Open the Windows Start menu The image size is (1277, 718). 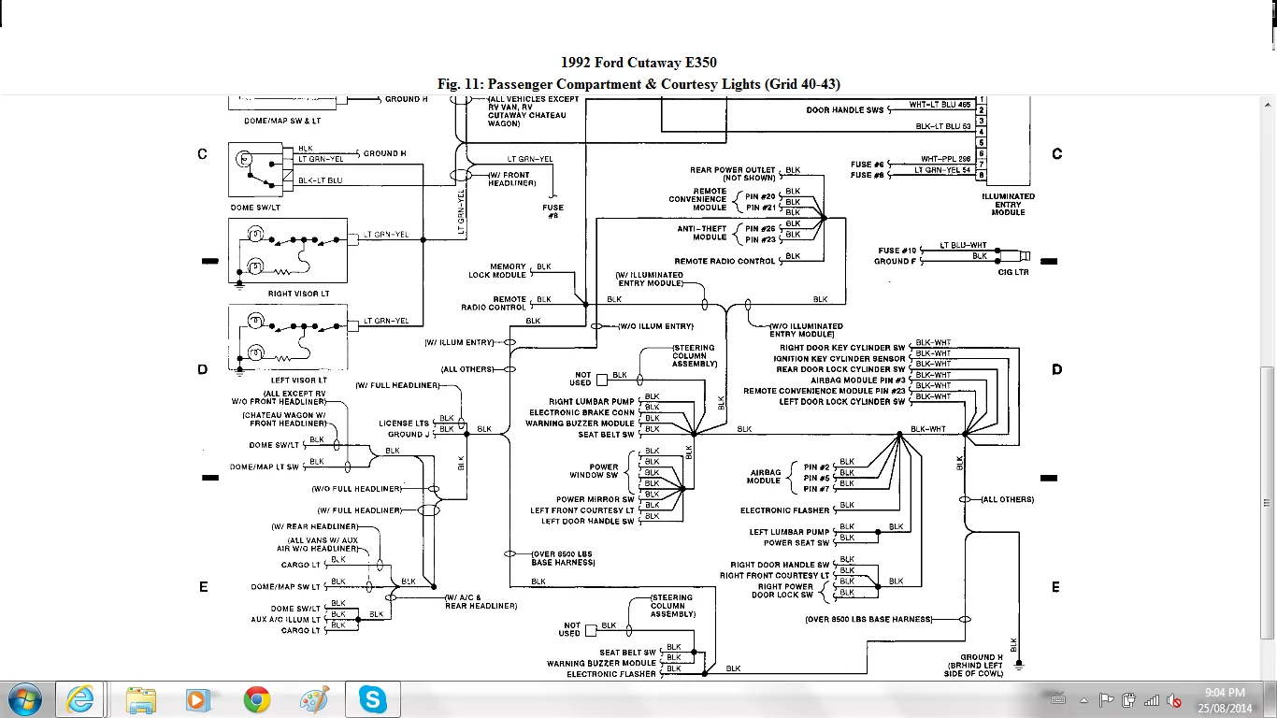tap(23, 699)
